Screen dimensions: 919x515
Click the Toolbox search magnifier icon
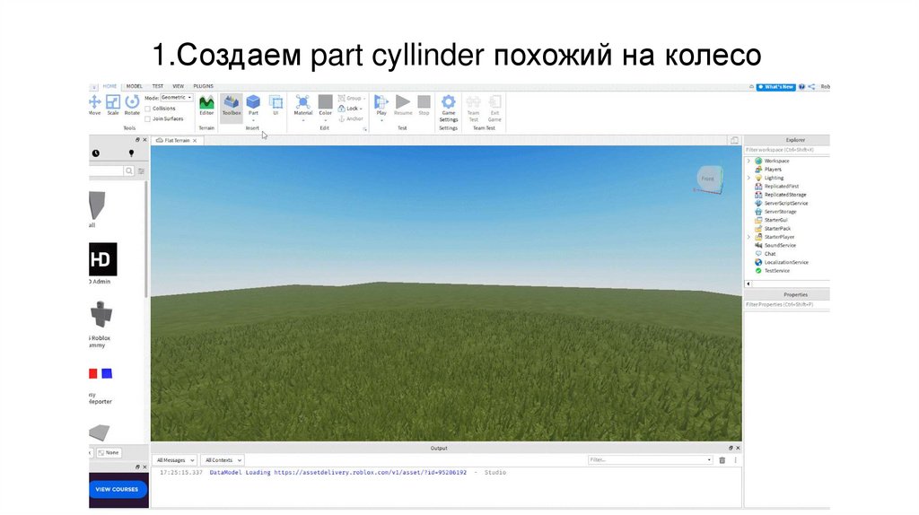129,171
